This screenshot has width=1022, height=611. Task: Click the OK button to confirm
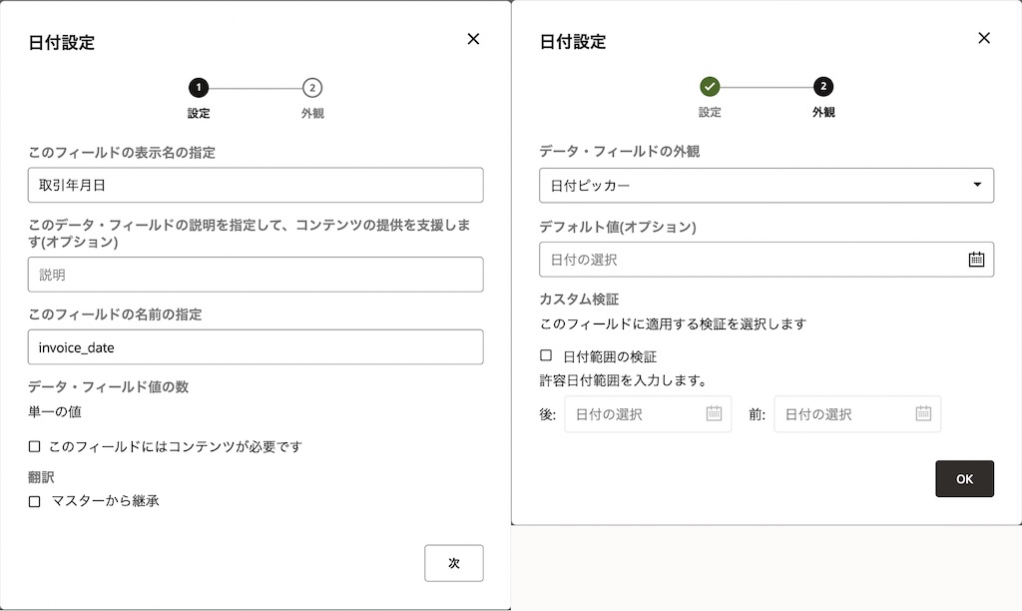964,478
